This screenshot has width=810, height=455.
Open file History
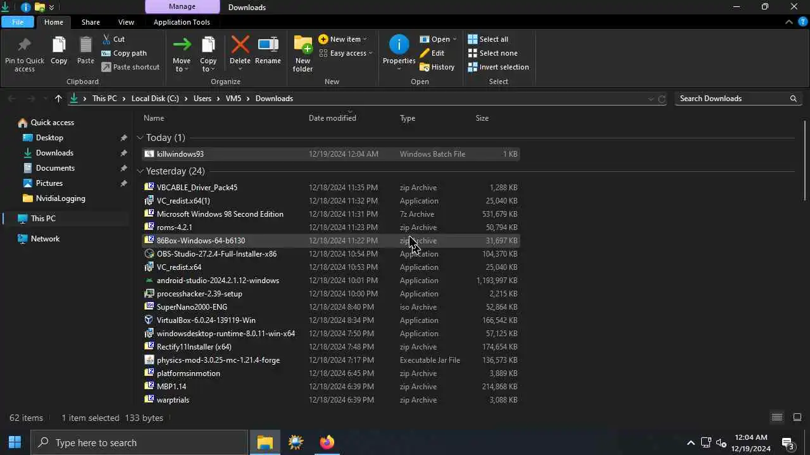click(x=437, y=67)
